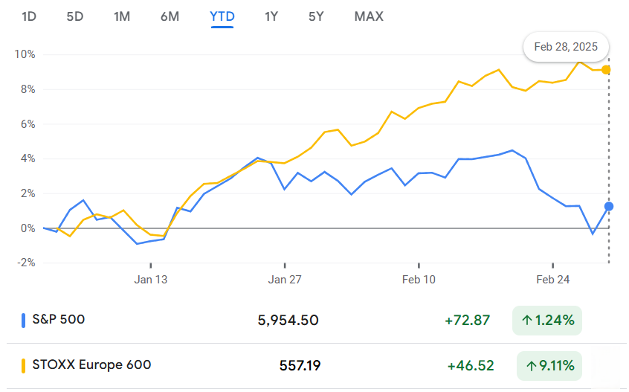Click the 5,954.50 S&P 500 price
Screen dimensions: 629x392
[x=288, y=321]
